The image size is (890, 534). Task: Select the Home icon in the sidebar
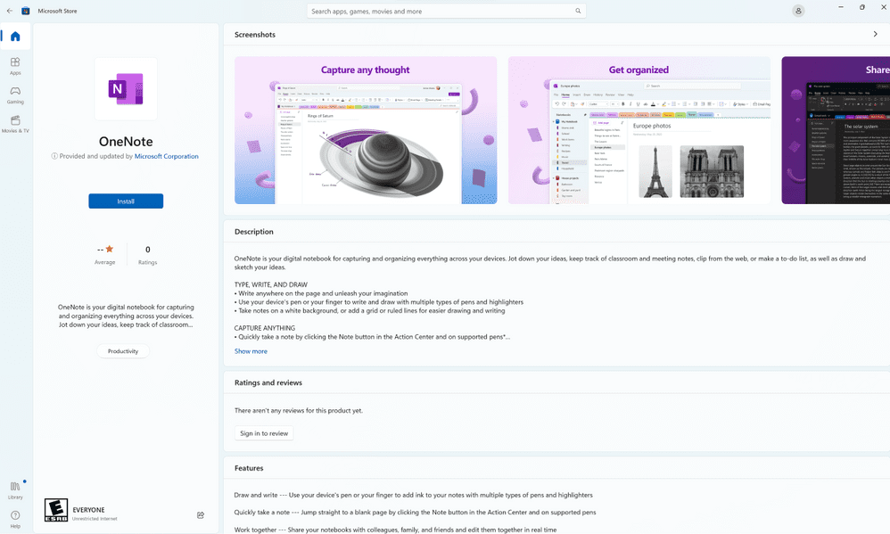(x=15, y=37)
